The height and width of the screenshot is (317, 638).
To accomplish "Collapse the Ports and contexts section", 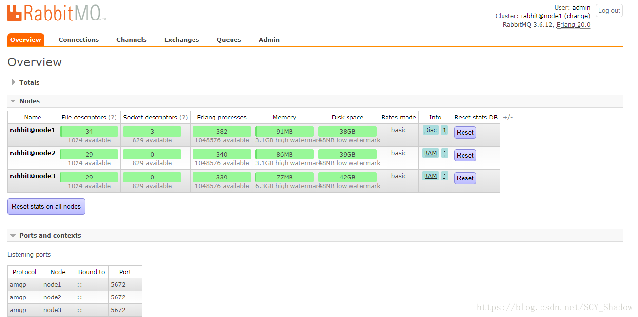I will [50, 235].
